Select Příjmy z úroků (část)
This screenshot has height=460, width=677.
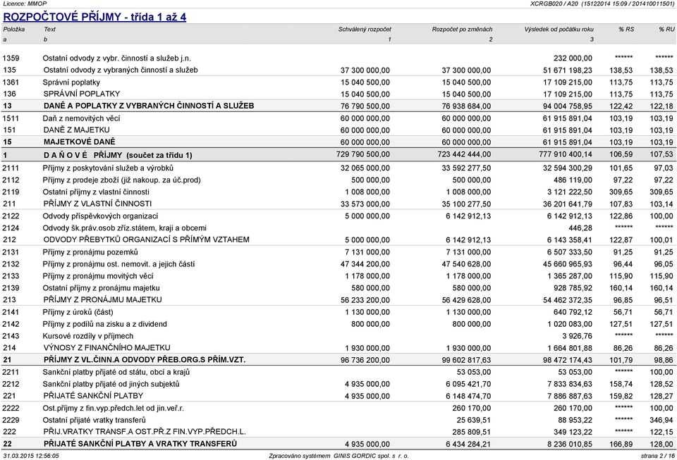78,312
